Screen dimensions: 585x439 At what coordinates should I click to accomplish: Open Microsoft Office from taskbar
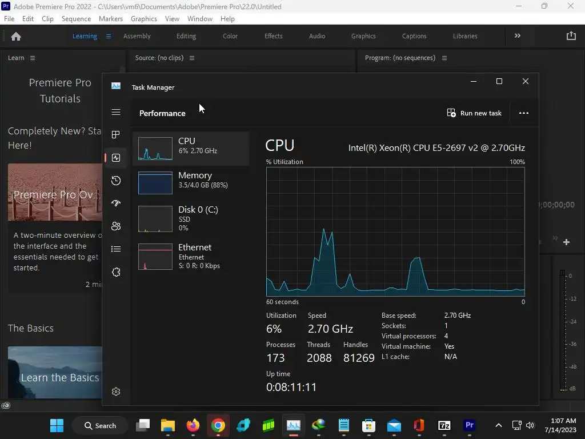click(x=419, y=425)
